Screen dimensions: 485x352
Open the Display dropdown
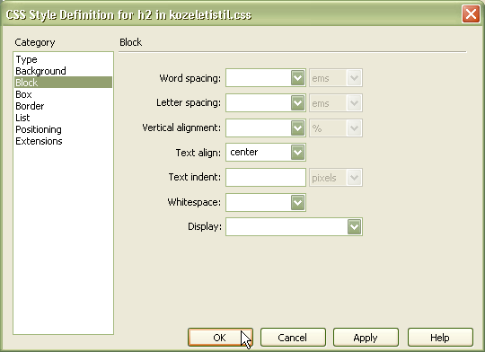[354, 226]
